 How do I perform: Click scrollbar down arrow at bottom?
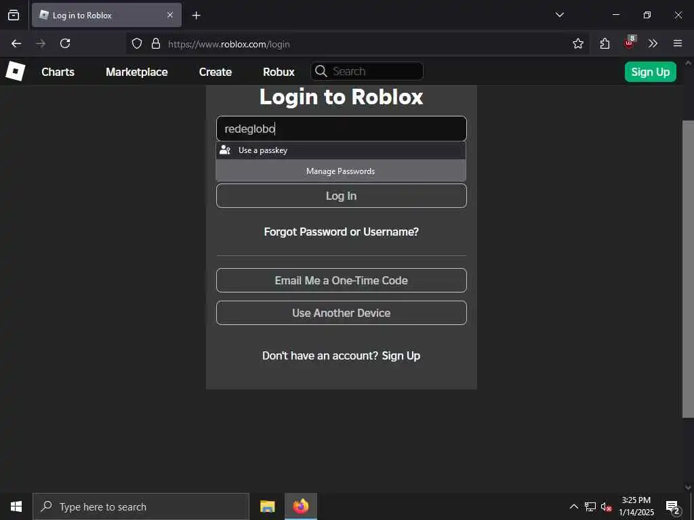click(x=688, y=487)
